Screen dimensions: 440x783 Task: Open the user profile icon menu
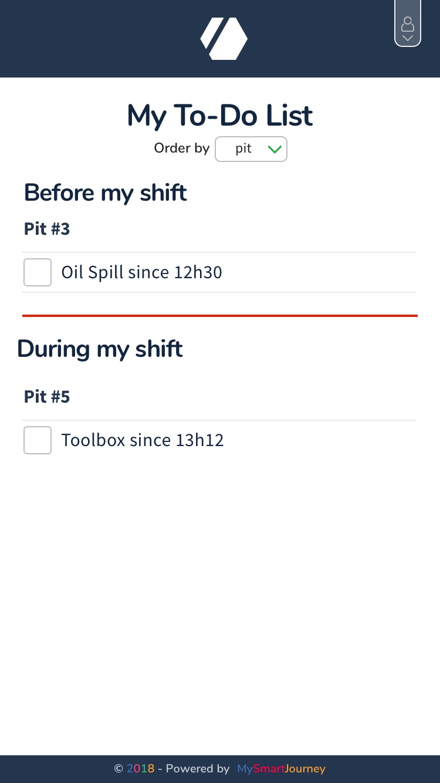[x=408, y=25]
